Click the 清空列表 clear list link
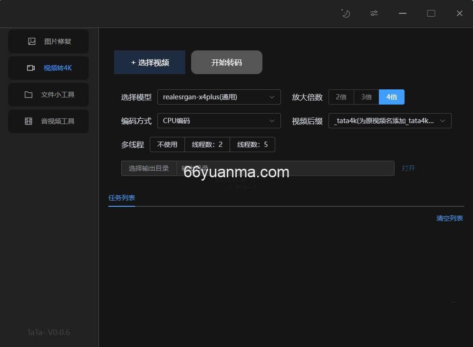The image size is (473, 347). (449, 218)
